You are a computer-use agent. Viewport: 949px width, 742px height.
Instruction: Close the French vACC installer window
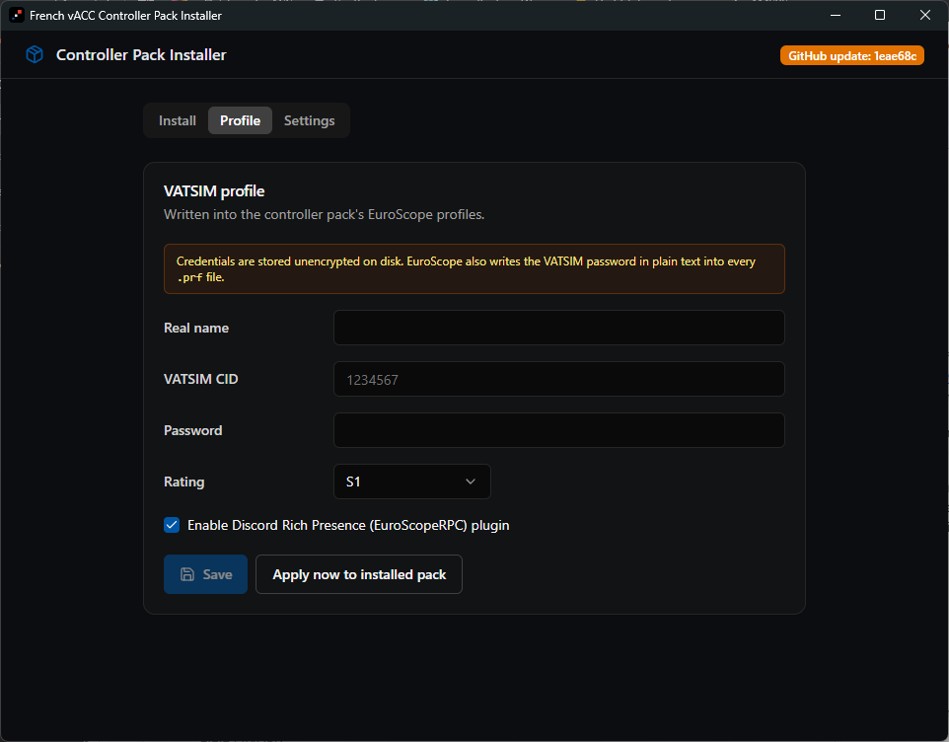924,15
